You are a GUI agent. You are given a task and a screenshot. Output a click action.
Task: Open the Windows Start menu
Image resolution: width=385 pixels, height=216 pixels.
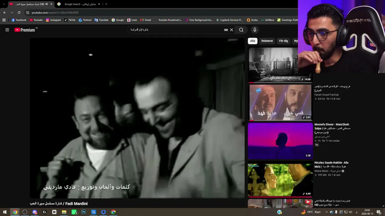[5, 212]
